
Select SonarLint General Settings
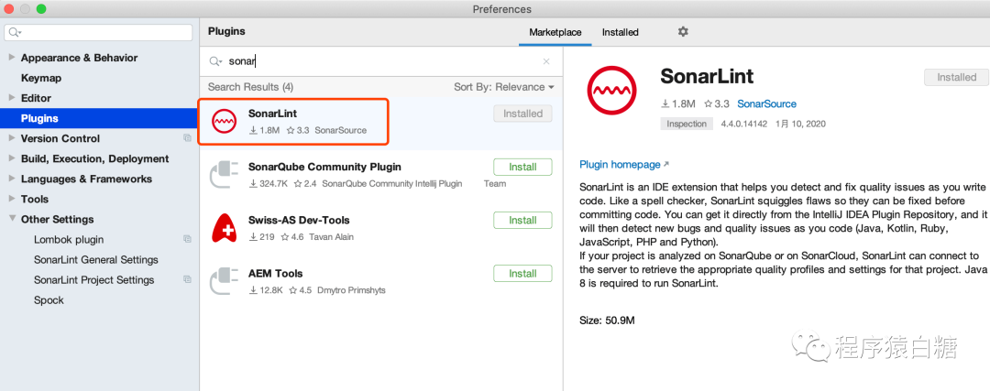96,260
